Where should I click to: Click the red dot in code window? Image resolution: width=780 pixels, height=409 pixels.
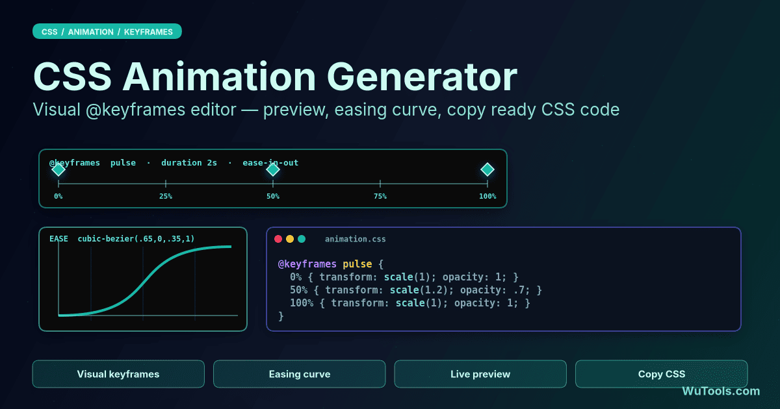click(x=278, y=239)
